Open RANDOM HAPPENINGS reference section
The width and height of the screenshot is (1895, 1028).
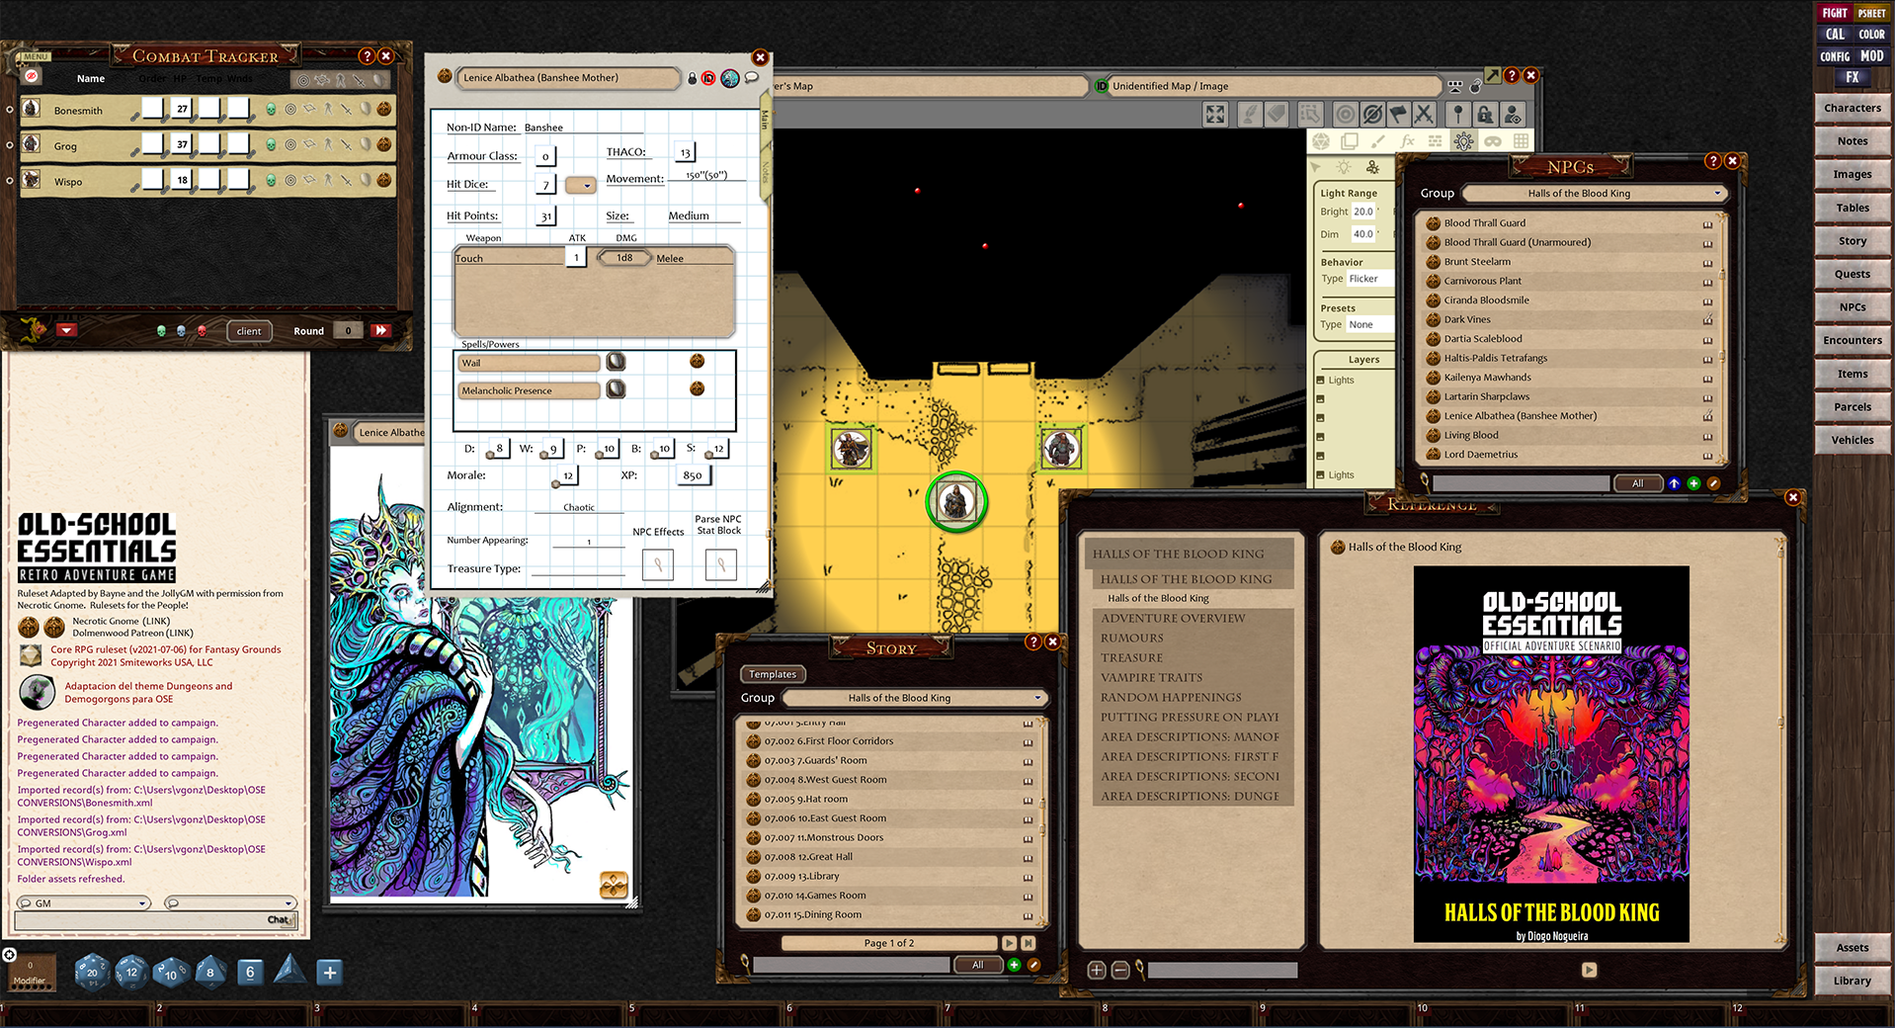coord(1171,698)
